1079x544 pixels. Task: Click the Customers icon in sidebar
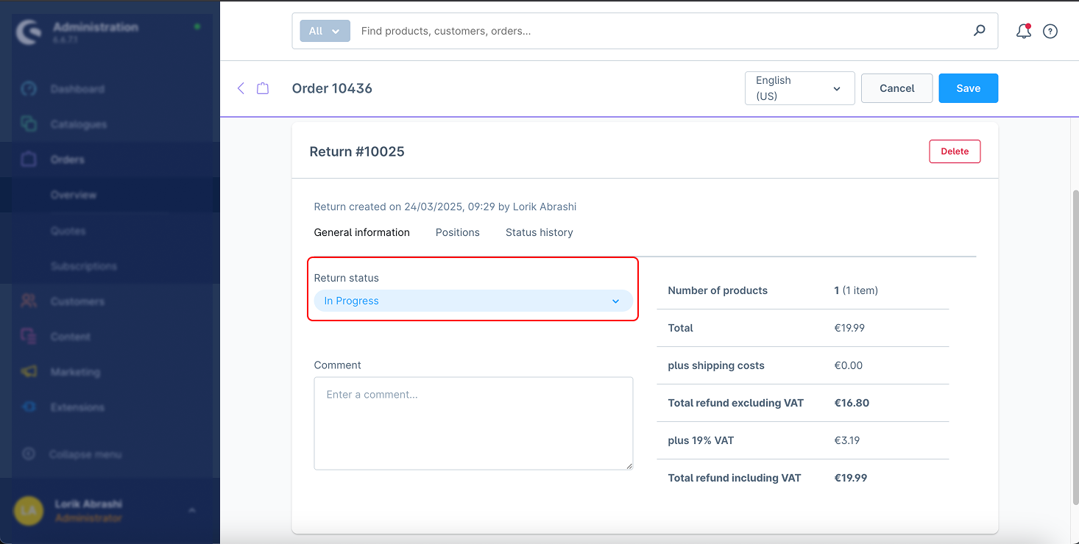point(29,301)
